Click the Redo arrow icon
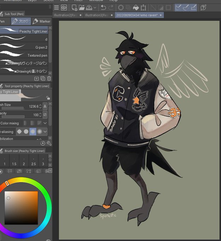This screenshot has height=241, width=221. coord(111,7)
